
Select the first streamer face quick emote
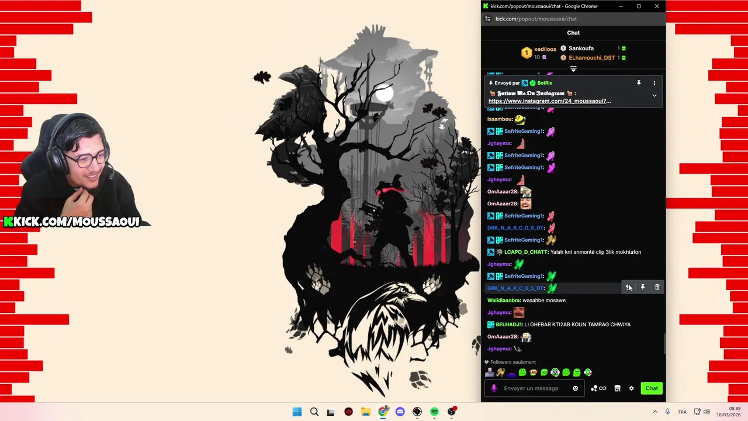point(490,372)
